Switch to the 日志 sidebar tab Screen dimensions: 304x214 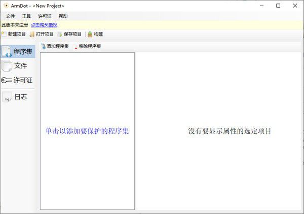(18, 97)
